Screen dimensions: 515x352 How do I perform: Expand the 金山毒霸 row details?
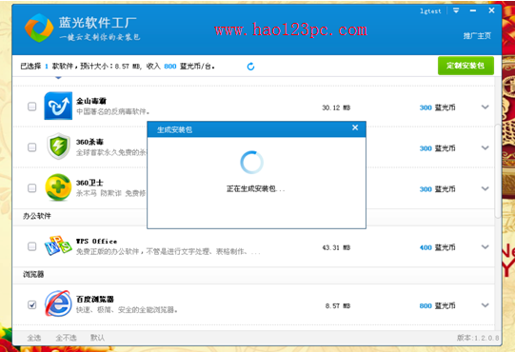485,108
